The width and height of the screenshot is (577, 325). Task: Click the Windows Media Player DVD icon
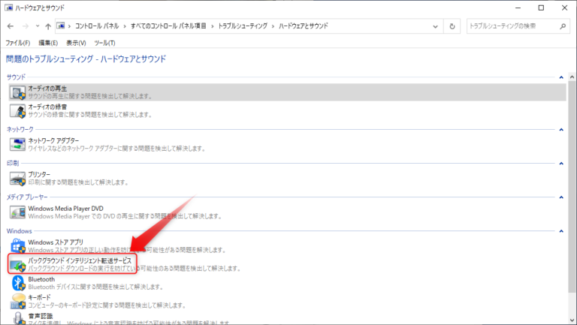(x=17, y=212)
